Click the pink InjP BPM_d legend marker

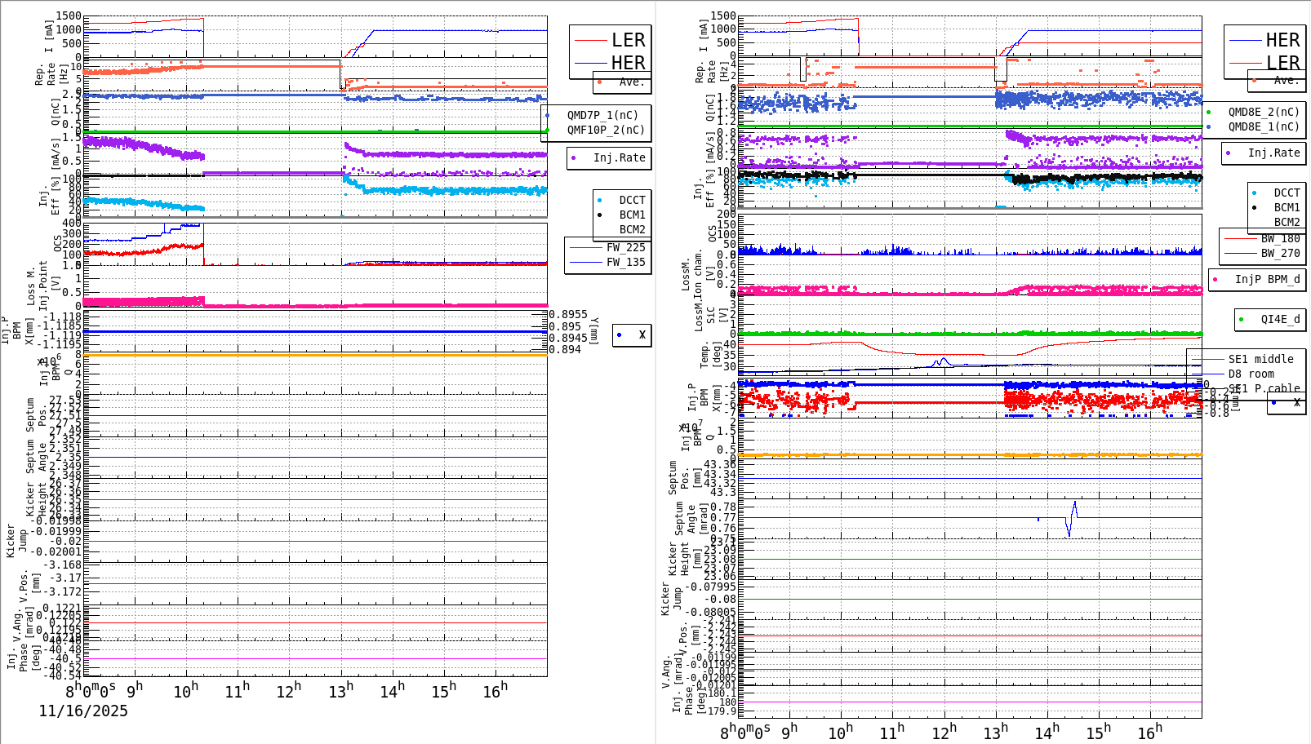click(x=1214, y=279)
